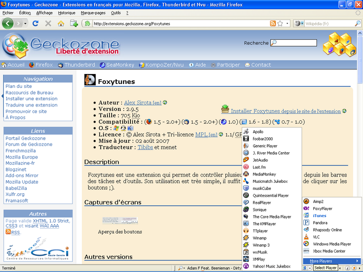Open the KompoZer/Nvu section link

(x=161, y=65)
